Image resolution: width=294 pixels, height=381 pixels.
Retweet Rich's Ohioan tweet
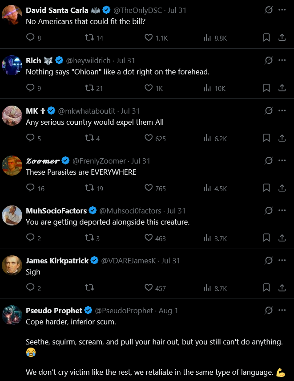(x=89, y=88)
